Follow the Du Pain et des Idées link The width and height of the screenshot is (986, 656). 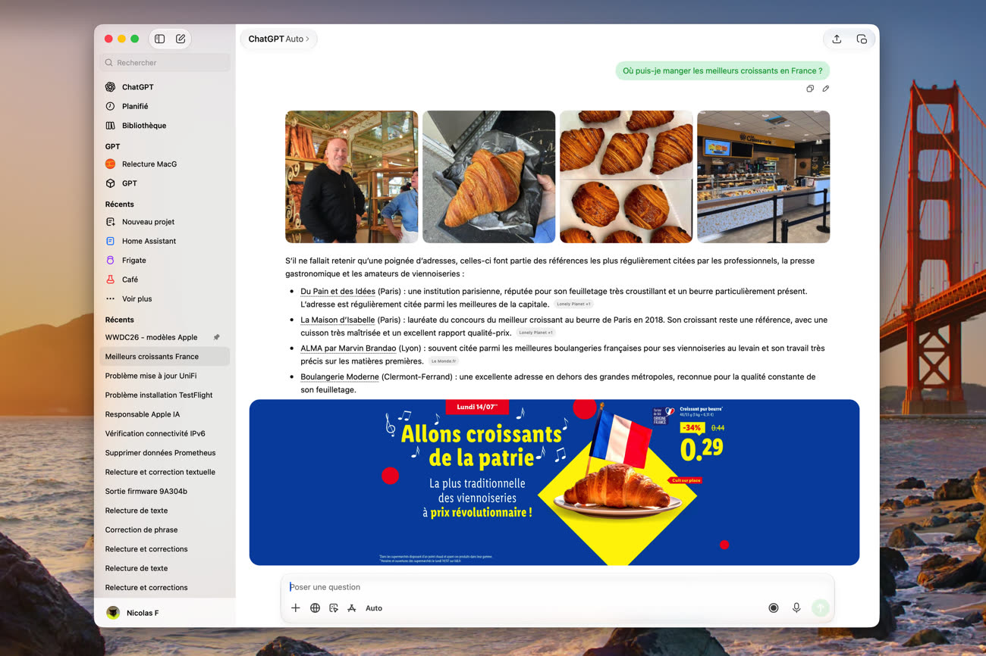point(338,292)
